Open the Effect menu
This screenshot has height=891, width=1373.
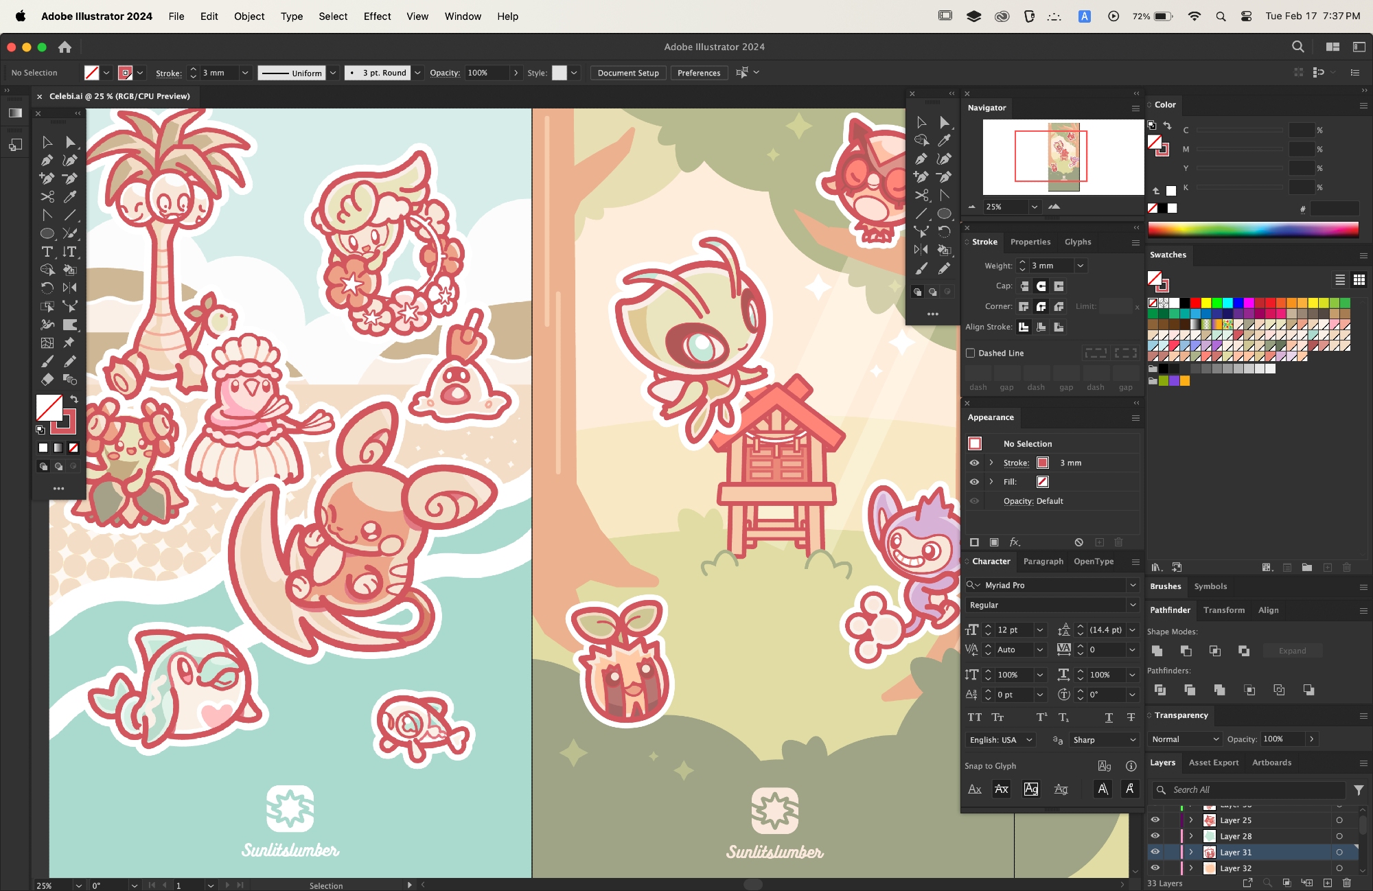[x=377, y=16]
